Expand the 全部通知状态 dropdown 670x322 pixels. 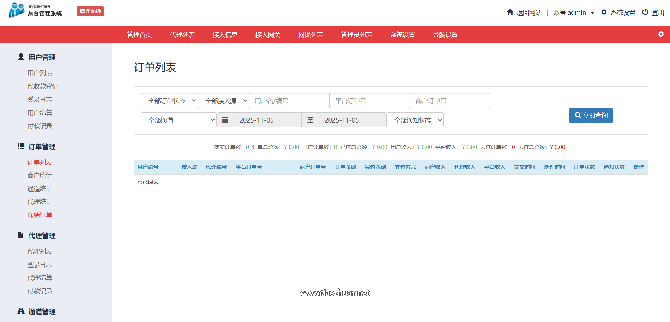point(415,120)
